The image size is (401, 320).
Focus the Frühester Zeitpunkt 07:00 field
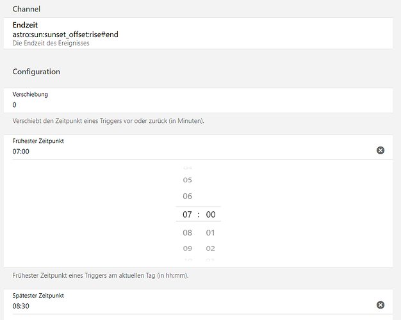tap(192, 152)
